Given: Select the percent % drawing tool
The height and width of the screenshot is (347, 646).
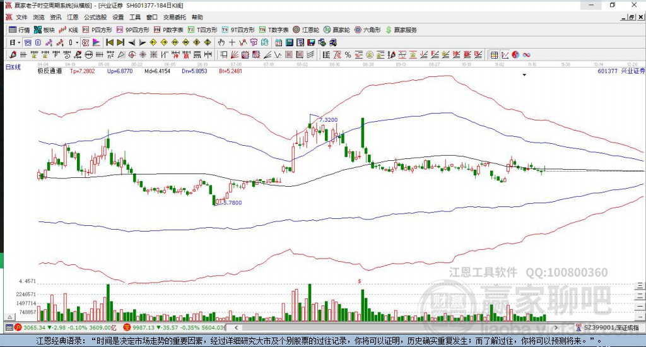Looking at the screenshot, I should (x=348, y=55).
